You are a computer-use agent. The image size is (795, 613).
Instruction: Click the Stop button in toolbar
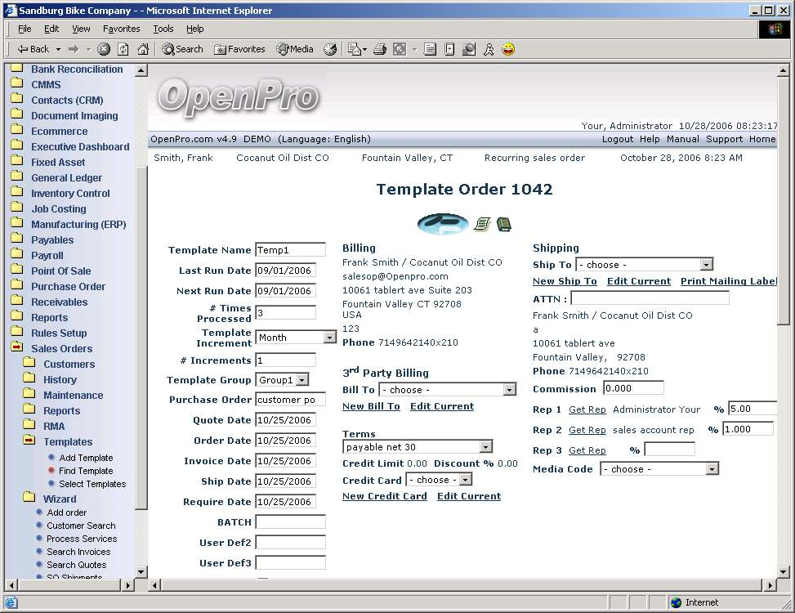pyautogui.click(x=104, y=49)
